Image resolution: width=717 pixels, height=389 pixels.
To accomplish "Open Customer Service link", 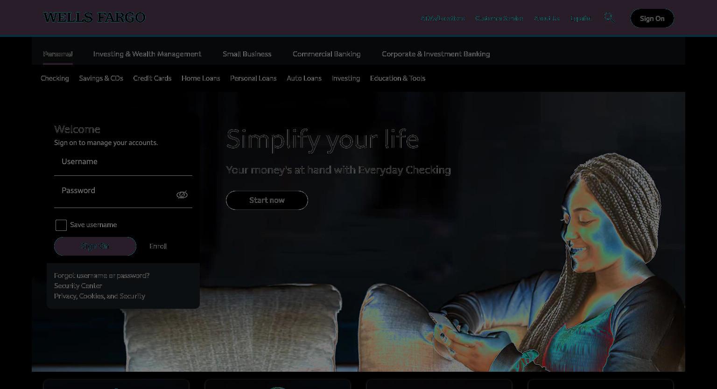I will click(x=499, y=18).
